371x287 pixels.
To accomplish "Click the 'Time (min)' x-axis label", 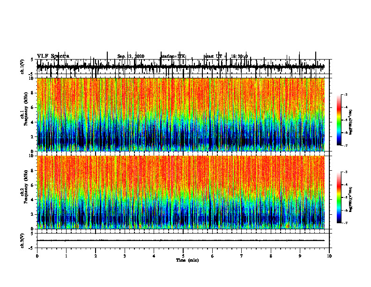I will [x=187, y=260].
